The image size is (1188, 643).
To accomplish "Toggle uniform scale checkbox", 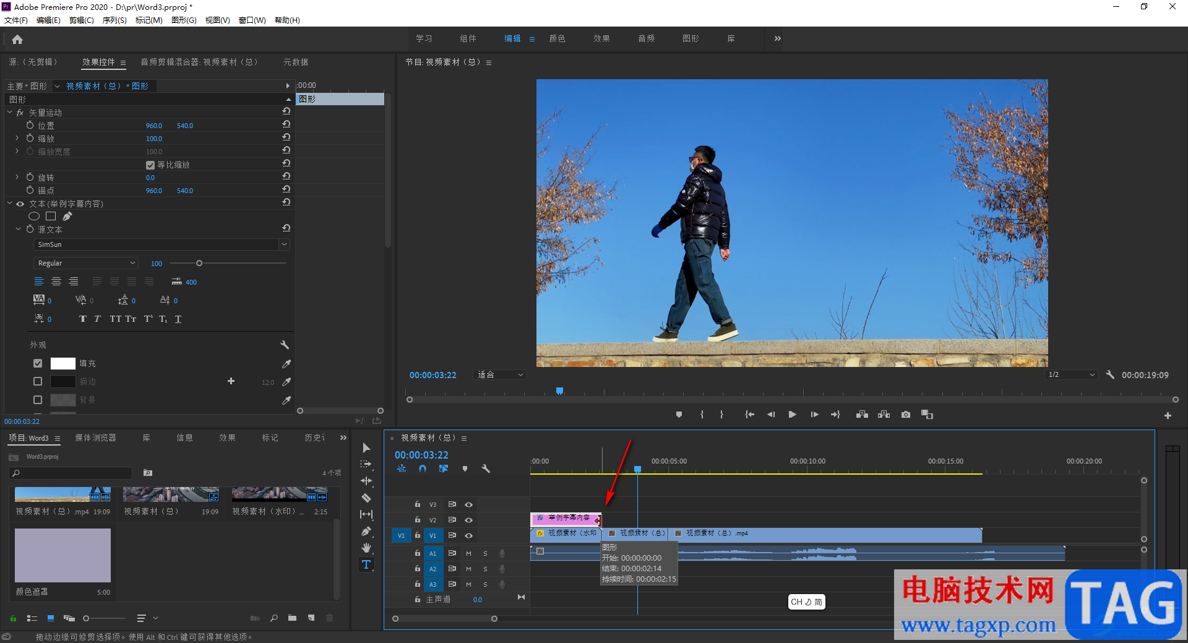I will point(150,165).
